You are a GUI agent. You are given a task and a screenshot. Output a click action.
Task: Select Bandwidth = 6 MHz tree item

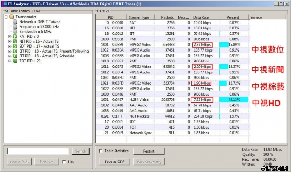35,32
